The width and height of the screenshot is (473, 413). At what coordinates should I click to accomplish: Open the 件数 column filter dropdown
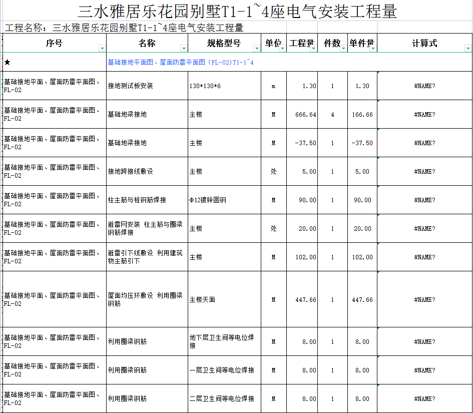[343, 48]
